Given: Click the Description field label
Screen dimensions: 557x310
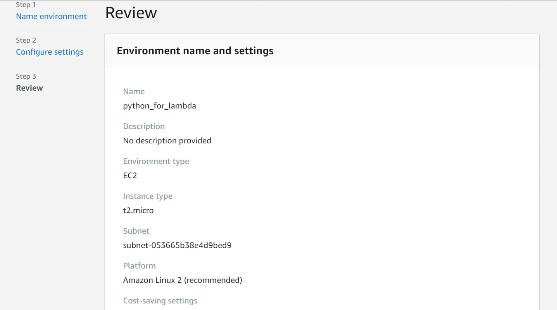Looking at the screenshot, I should click(x=144, y=126).
